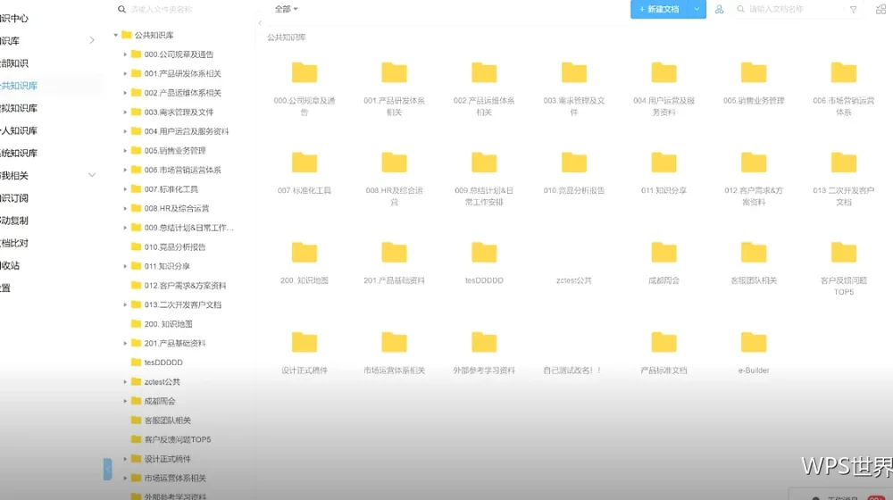Open the 013.二次开发客户文档 folder icon in grid
The width and height of the screenshot is (893, 500).
click(844, 162)
